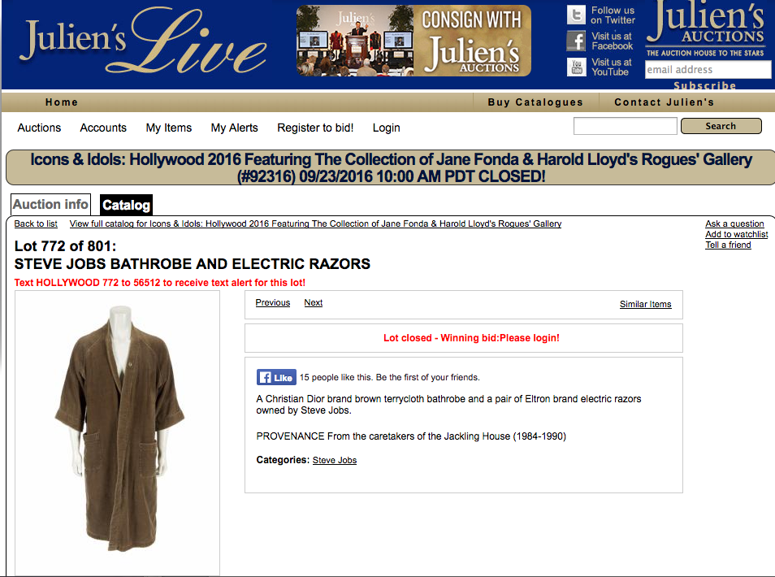This screenshot has height=577, width=775.
Task: Open the Consign with Julien's banner
Action: [x=413, y=41]
